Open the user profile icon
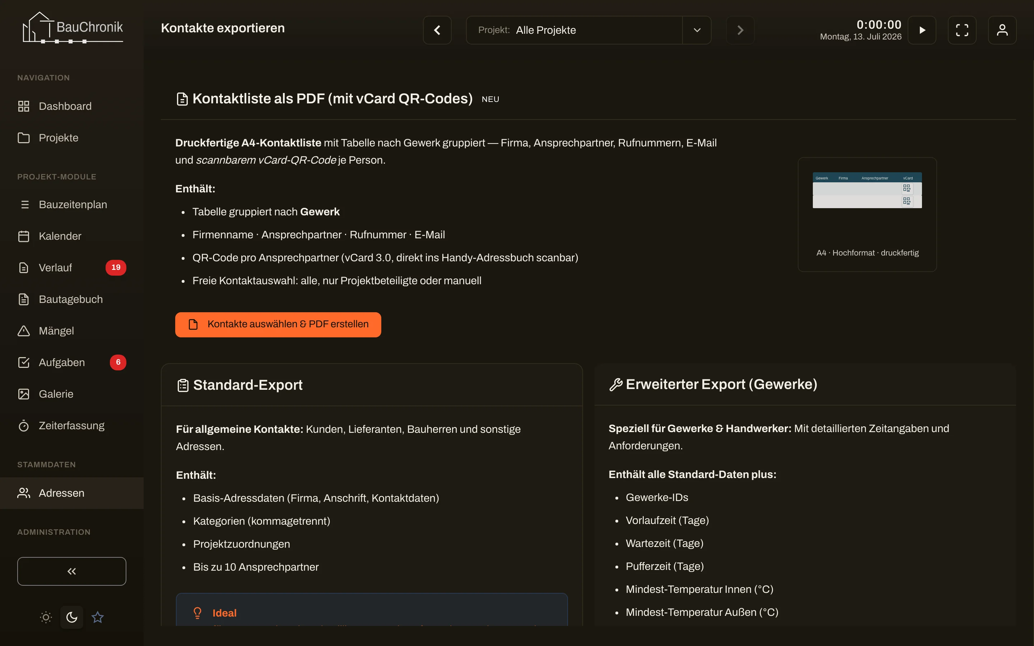1034x646 pixels. point(1002,30)
